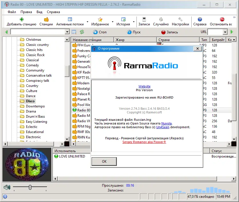Adjust the volume slider handle
Image resolution: width=239 pixels, height=202 pixels.
click(30, 187)
